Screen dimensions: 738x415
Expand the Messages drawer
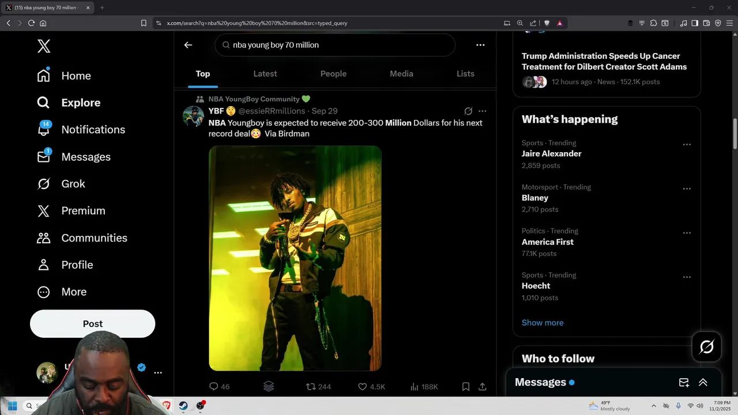[x=703, y=382]
